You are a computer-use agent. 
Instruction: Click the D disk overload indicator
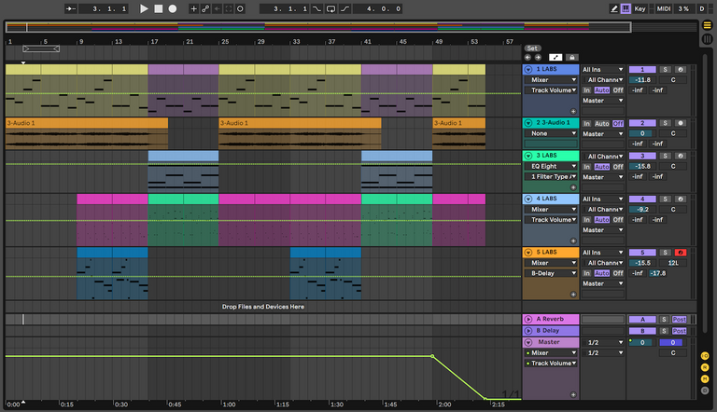[702, 8]
